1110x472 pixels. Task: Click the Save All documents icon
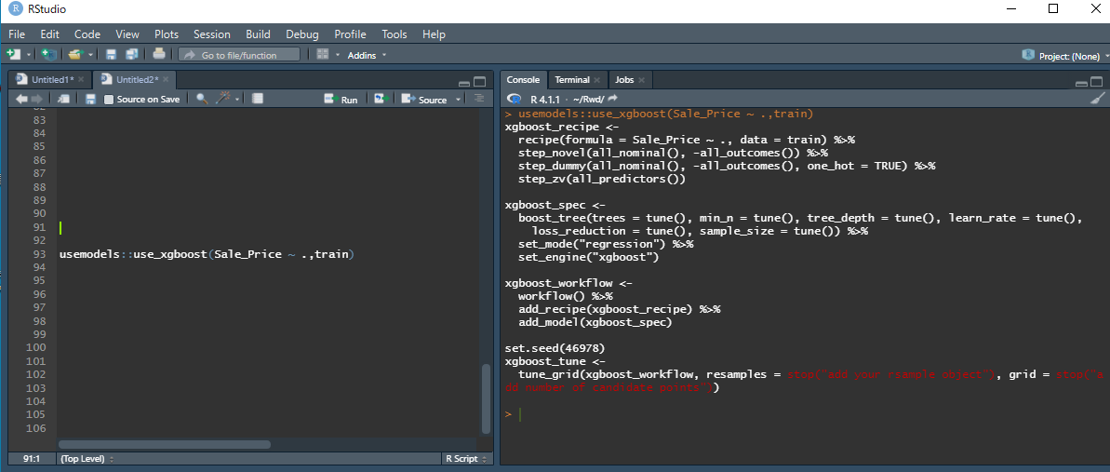(x=132, y=55)
